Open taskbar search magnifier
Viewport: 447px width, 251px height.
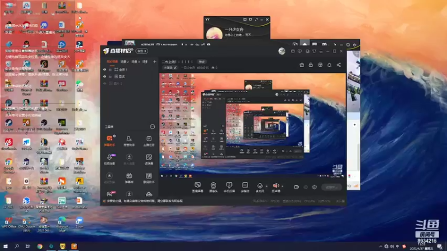[x=17, y=246]
